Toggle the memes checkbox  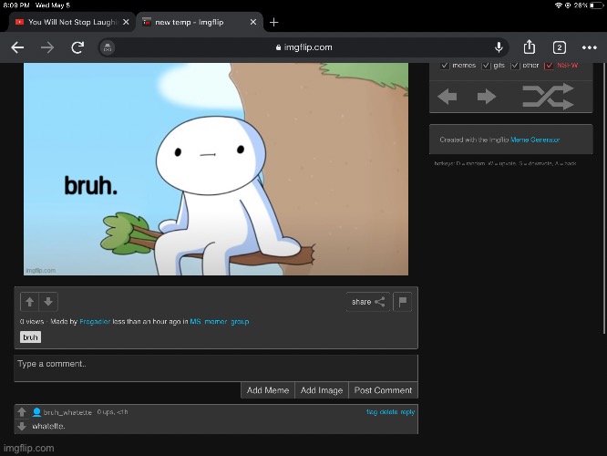click(x=445, y=65)
